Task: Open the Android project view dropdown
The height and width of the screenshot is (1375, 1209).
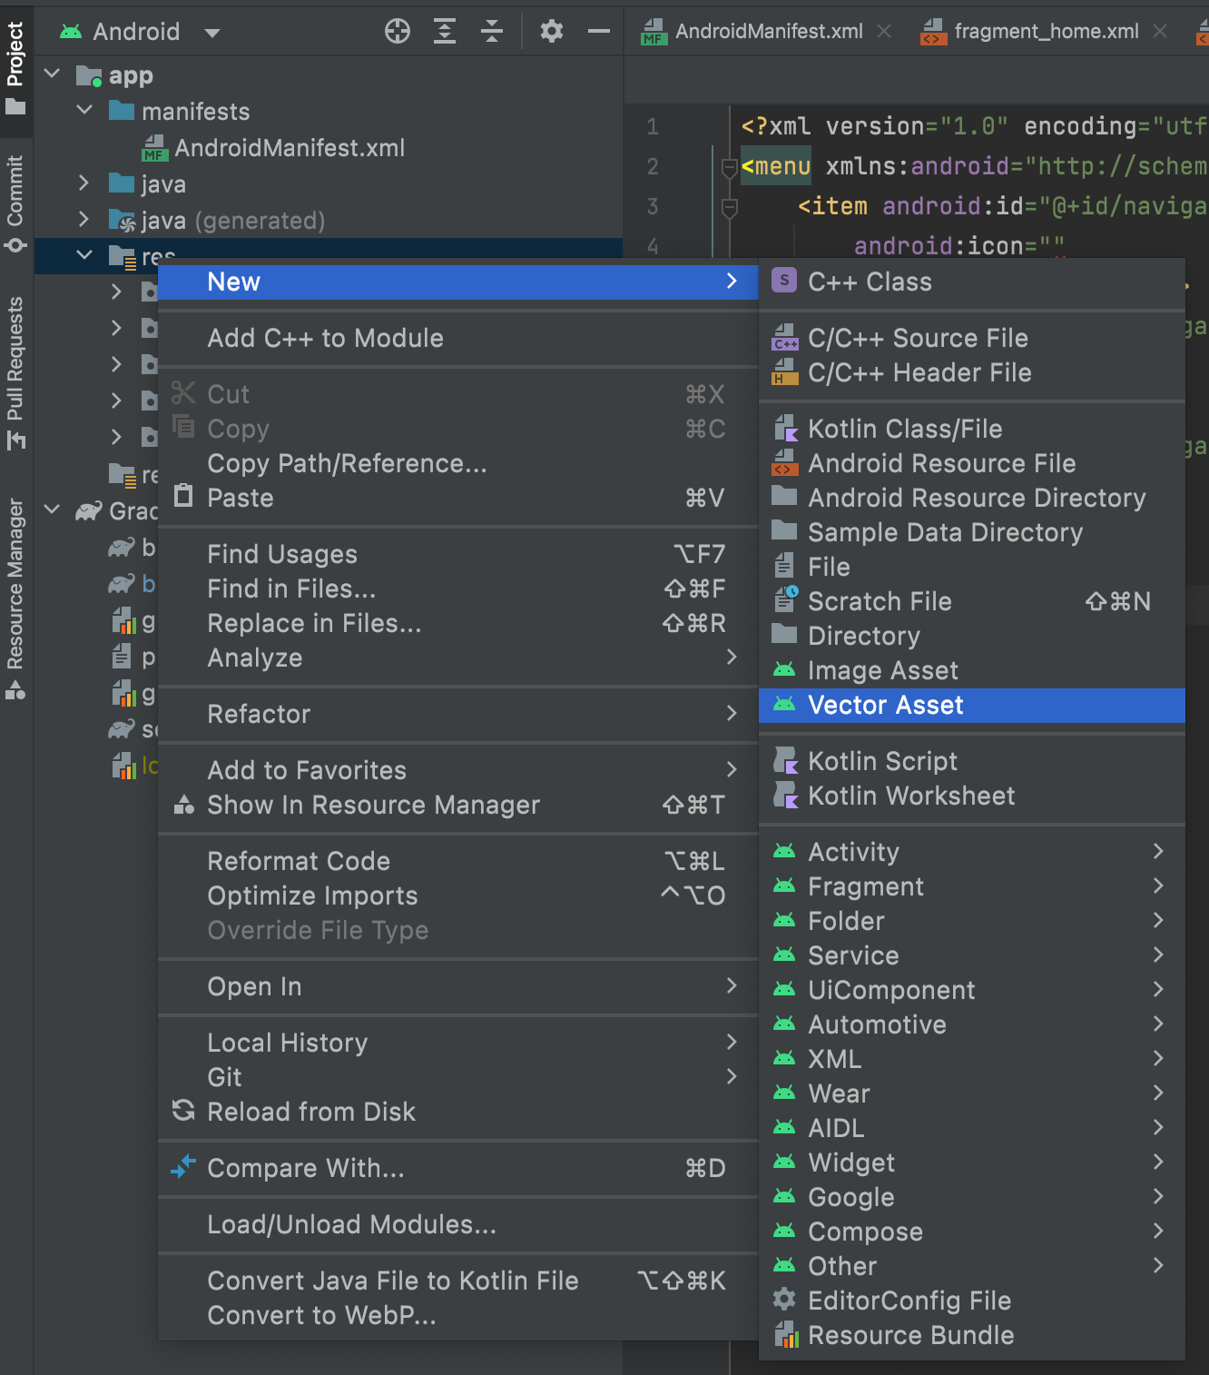Action: point(141,32)
